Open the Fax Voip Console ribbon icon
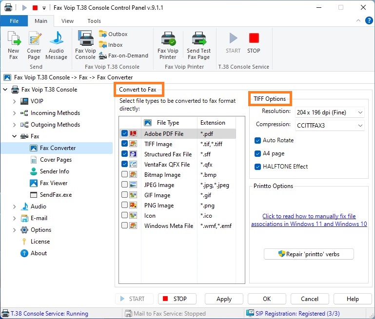The width and height of the screenshot is (375, 319). 85,45
